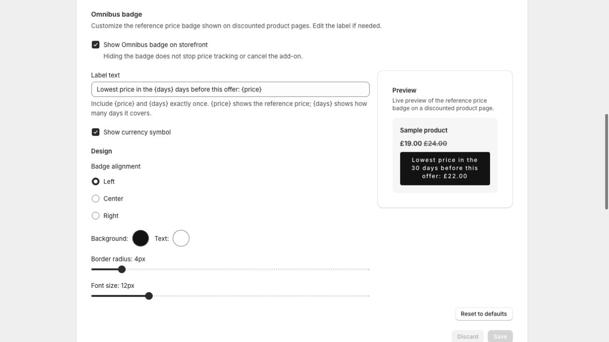Click Reset to defaults button
Screen dimensions: 609x342
pyautogui.click(x=484, y=314)
